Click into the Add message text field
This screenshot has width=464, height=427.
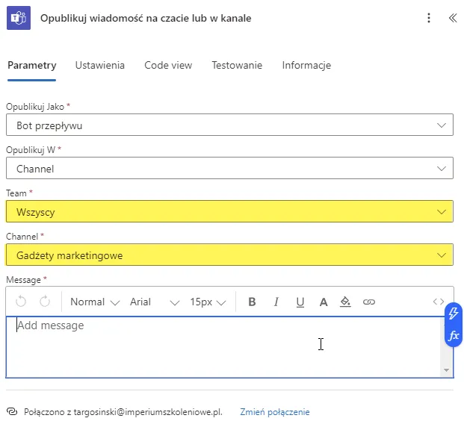tap(224, 346)
